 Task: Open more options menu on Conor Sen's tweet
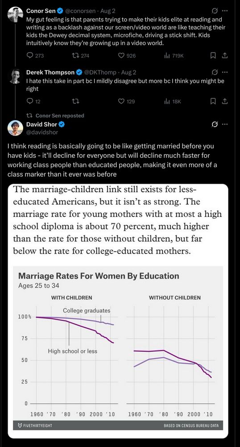(x=225, y=11)
